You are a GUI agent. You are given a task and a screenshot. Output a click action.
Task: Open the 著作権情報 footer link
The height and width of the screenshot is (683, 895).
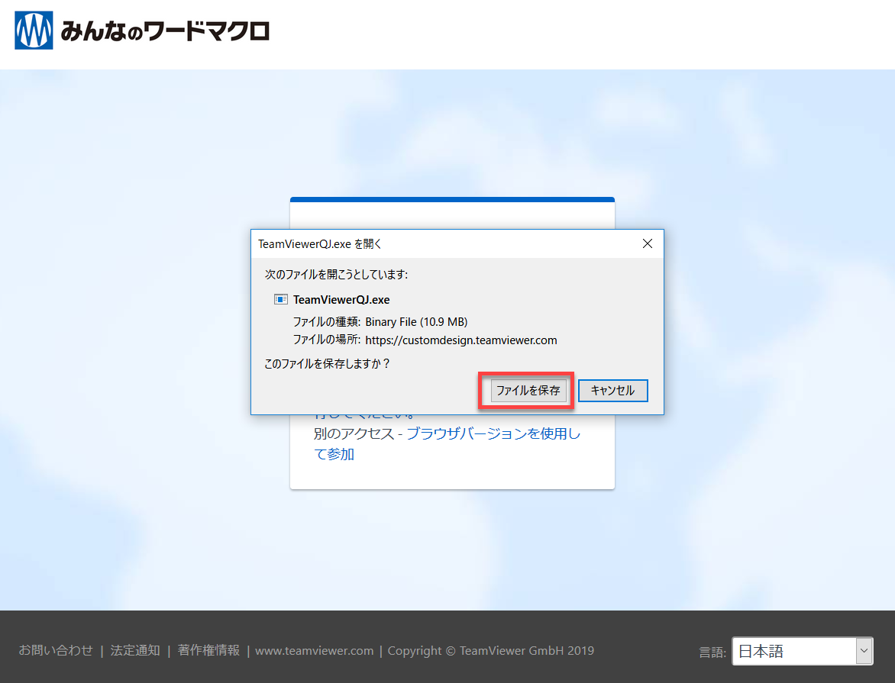[208, 651]
